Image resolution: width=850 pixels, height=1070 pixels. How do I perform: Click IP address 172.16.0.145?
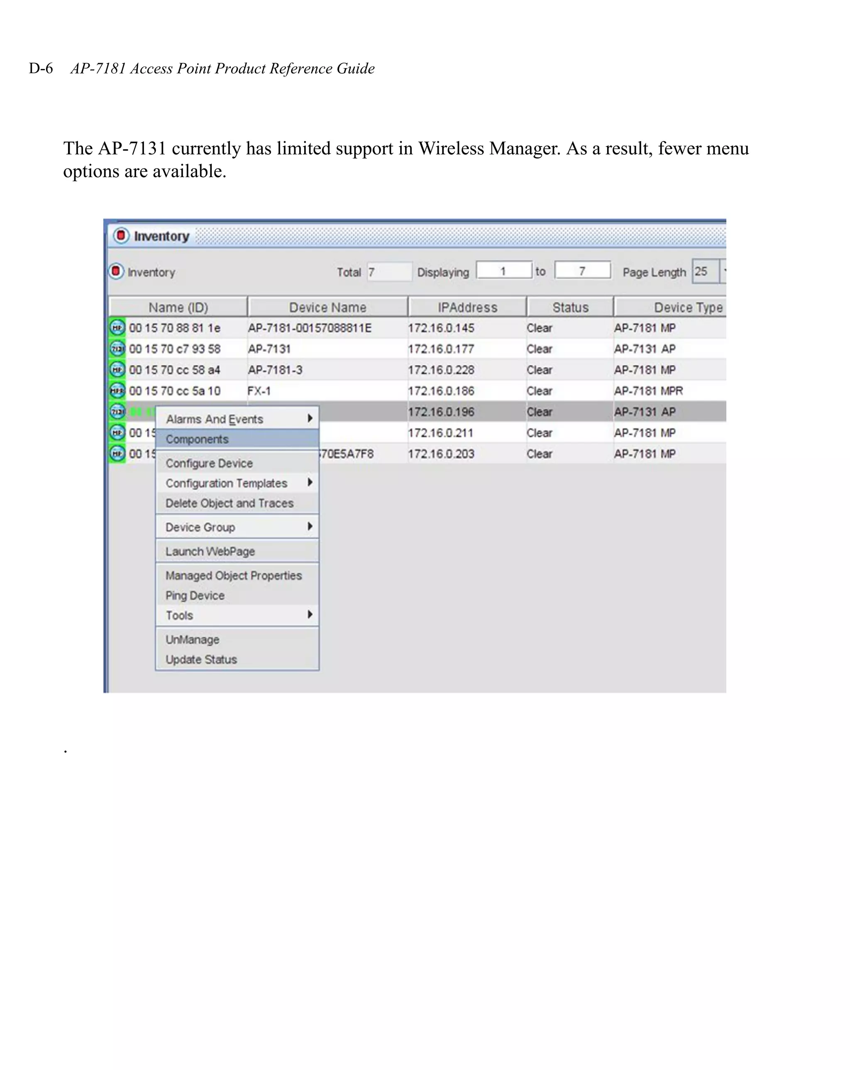[x=441, y=328]
